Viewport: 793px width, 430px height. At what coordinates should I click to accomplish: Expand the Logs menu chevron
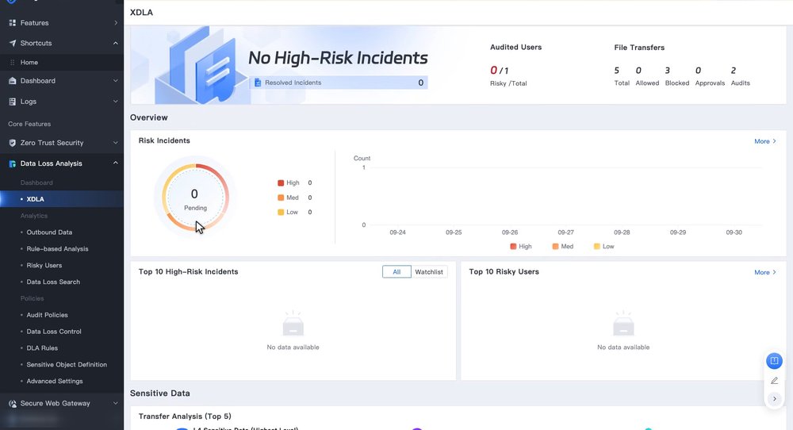(116, 102)
